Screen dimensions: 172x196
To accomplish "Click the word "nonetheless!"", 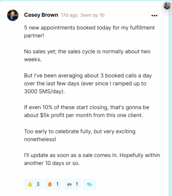I will click(38, 139).
